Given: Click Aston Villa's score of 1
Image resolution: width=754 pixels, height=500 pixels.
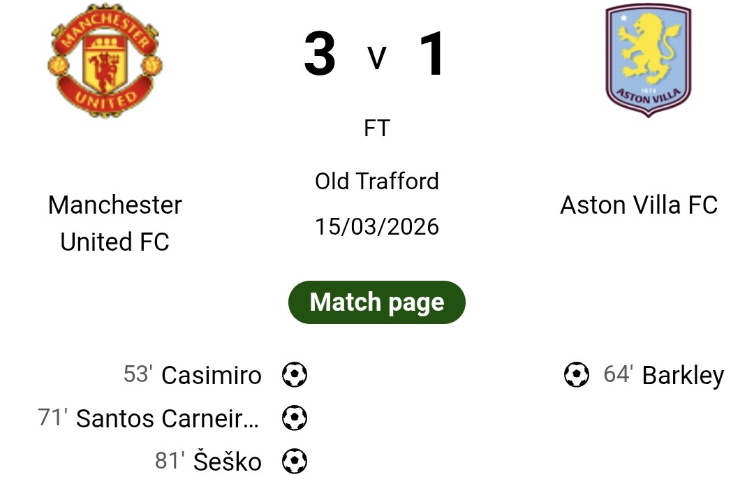Looking at the screenshot, I should click(x=432, y=54).
